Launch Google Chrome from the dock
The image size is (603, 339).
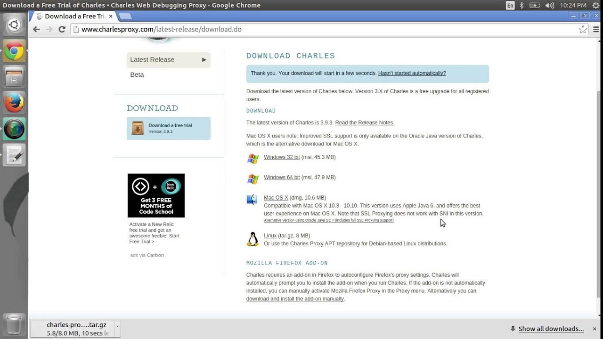pyautogui.click(x=14, y=51)
